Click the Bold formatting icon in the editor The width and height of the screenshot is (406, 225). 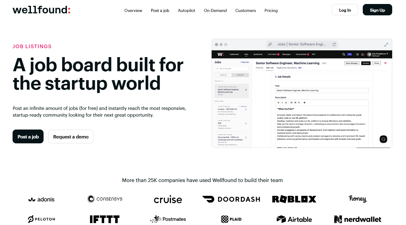click(x=278, y=103)
